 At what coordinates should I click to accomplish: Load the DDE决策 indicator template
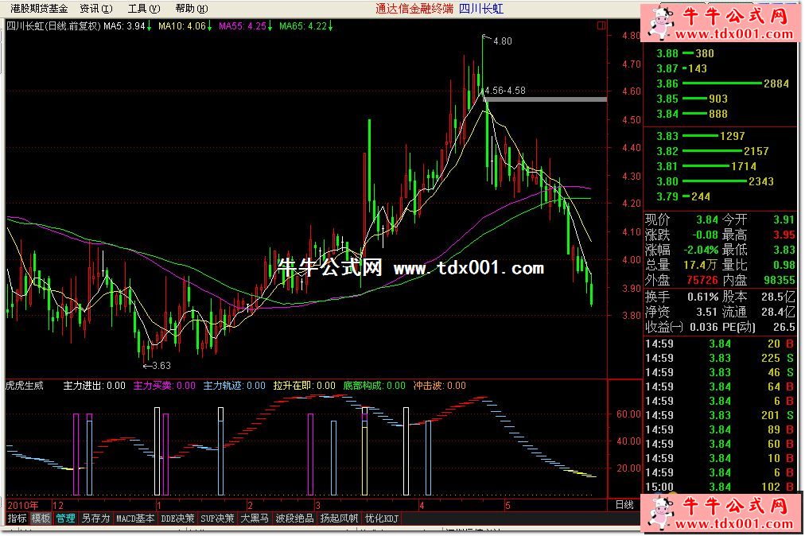point(177,519)
